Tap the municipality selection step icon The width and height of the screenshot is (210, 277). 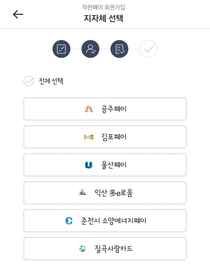[119, 49]
